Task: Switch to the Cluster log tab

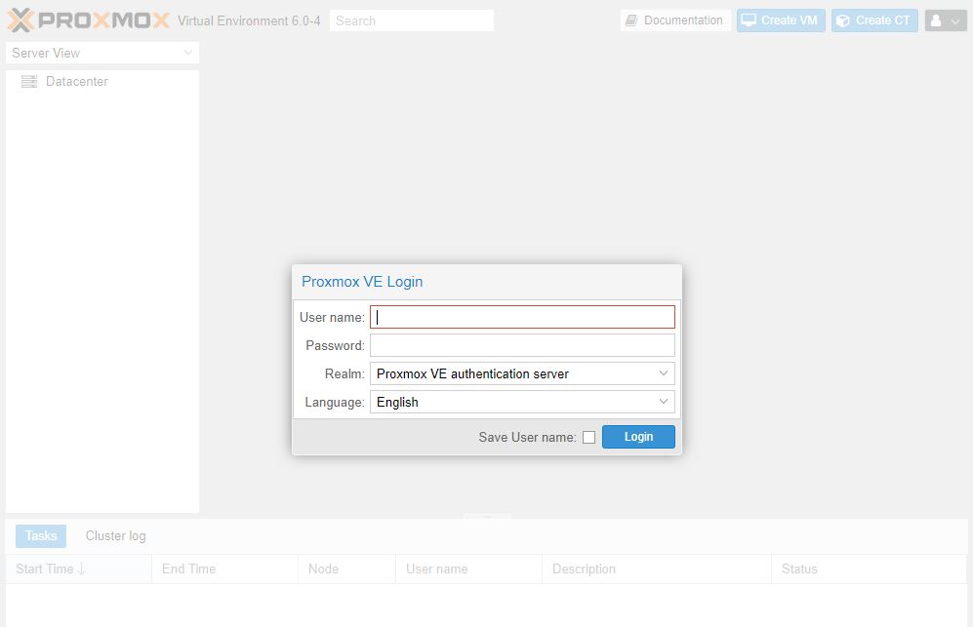Action: (115, 536)
